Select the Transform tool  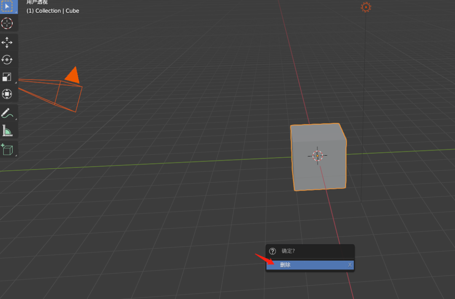point(7,94)
